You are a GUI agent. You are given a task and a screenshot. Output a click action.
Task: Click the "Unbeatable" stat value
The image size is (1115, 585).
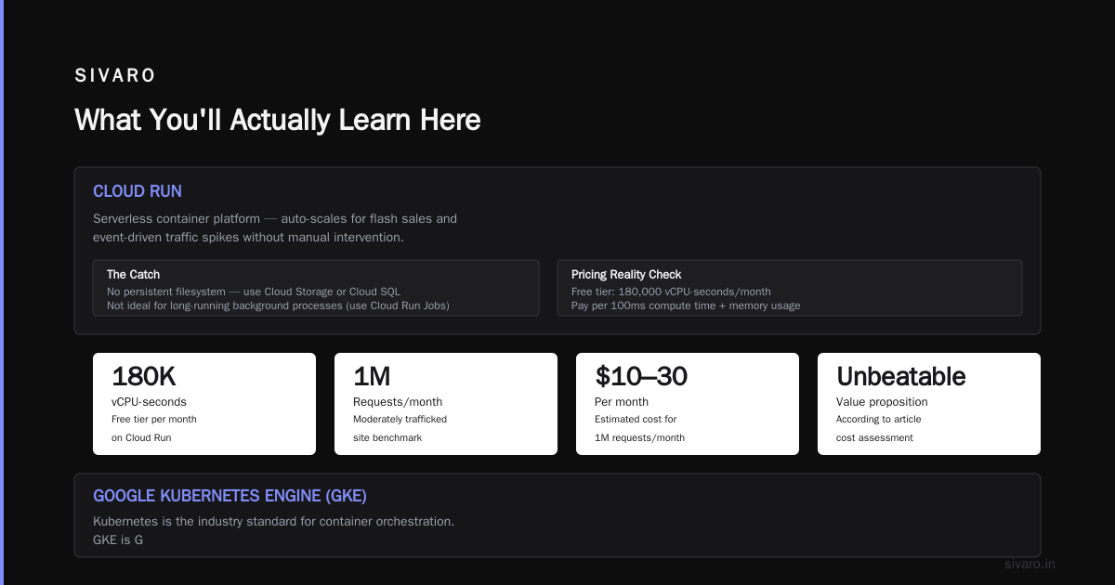(901, 376)
